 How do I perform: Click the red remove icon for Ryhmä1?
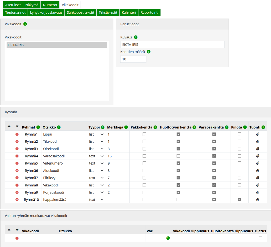point(17,134)
